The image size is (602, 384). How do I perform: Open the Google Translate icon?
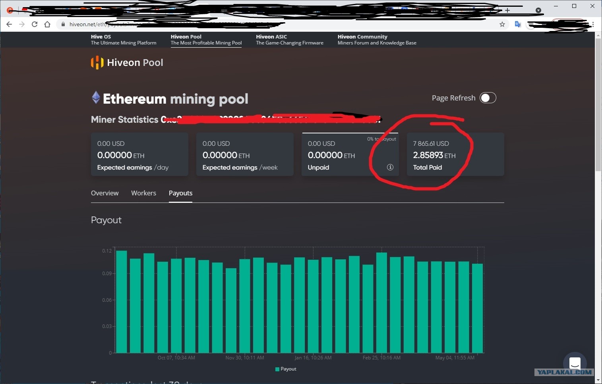[518, 24]
